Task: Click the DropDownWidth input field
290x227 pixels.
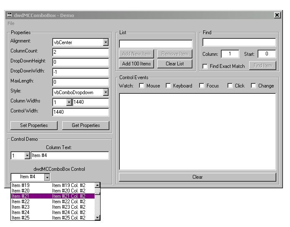Action: point(81,72)
